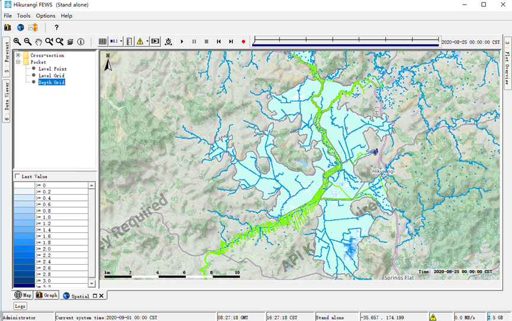
Task: Click the question mark help icon
Action: (x=57, y=27)
